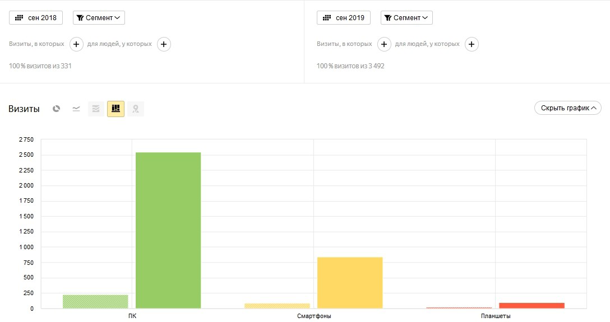Switch to line chart view
Viewport: 610px width, 322px height.
[x=76, y=109]
